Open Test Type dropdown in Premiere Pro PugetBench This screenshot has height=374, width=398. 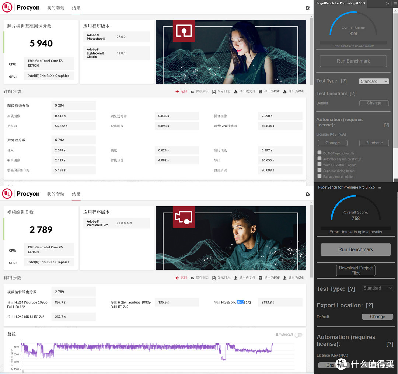coord(377,288)
